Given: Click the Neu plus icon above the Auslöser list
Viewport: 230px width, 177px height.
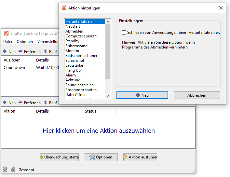Looking at the screenshot, I should click(5, 52).
